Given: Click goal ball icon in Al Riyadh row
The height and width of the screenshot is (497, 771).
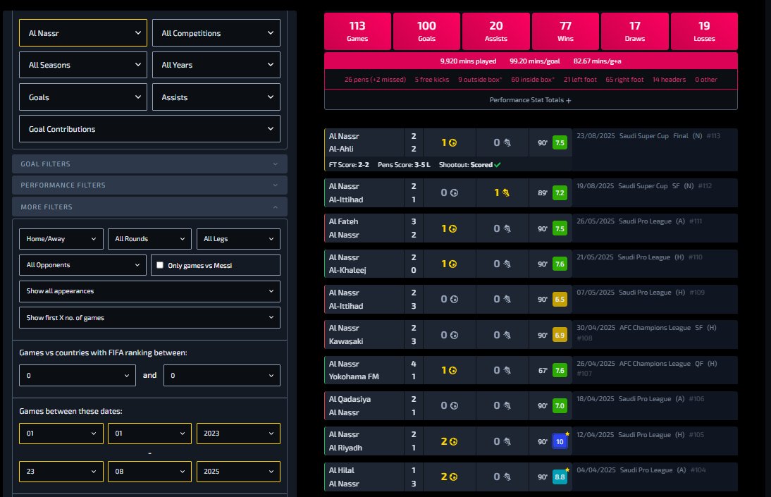Looking at the screenshot, I should click(x=453, y=442).
